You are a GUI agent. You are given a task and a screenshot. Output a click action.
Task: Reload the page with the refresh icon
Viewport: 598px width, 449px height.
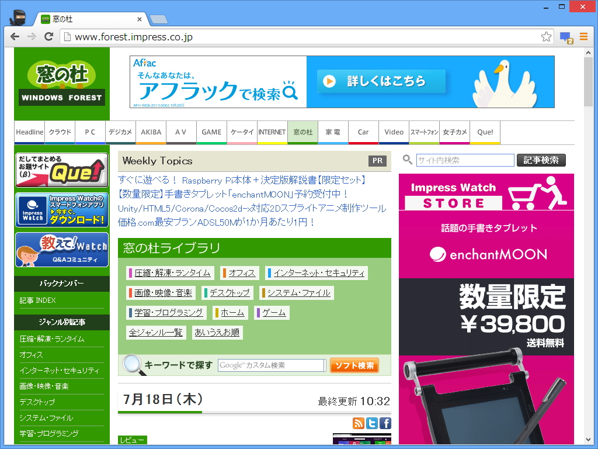[49, 36]
